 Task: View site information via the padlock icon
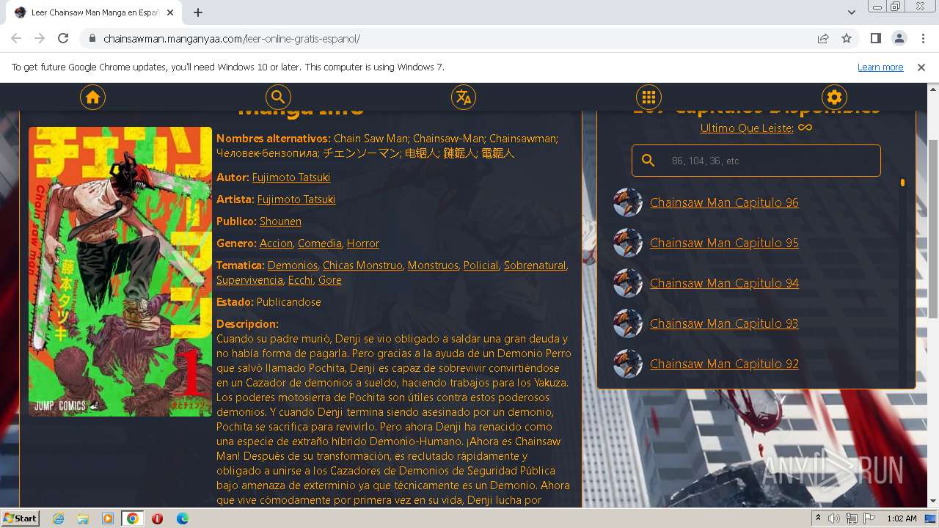(92, 38)
